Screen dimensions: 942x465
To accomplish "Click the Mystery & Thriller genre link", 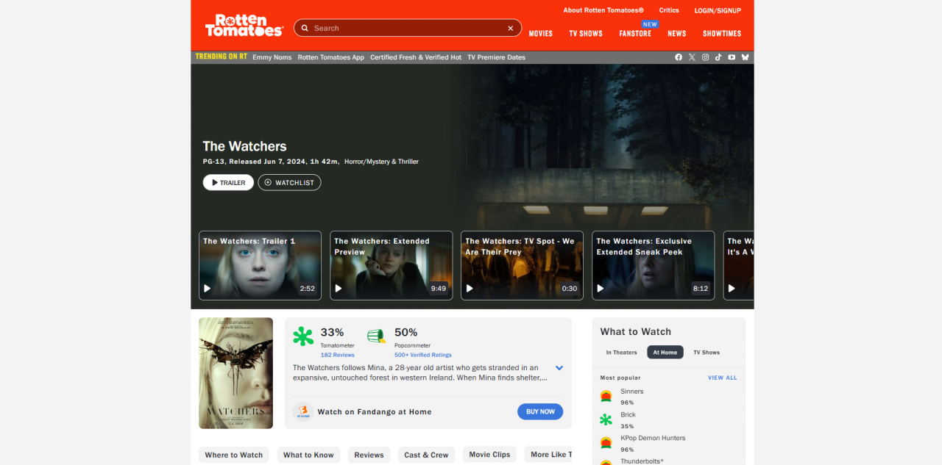I will tap(394, 162).
